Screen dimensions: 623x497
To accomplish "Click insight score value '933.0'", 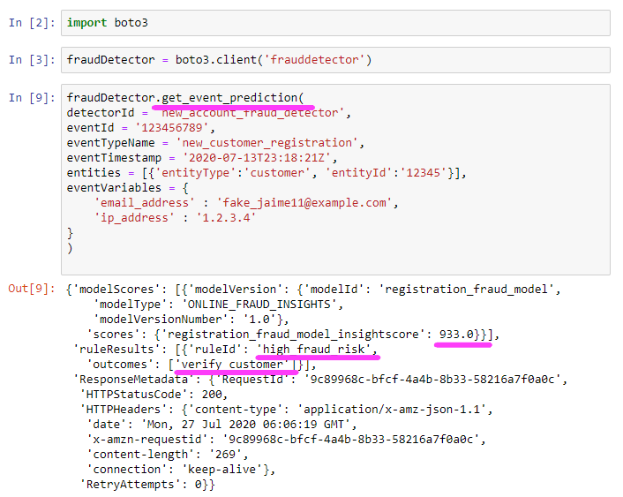I will click(x=456, y=335).
